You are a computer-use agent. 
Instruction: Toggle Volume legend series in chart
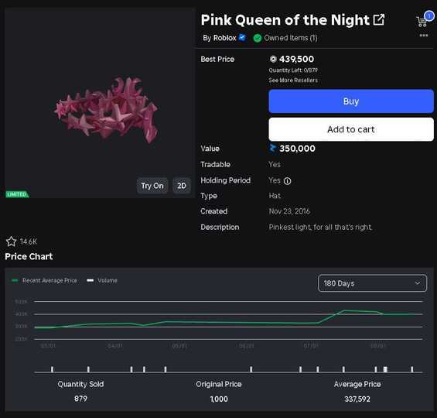point(102,280)
